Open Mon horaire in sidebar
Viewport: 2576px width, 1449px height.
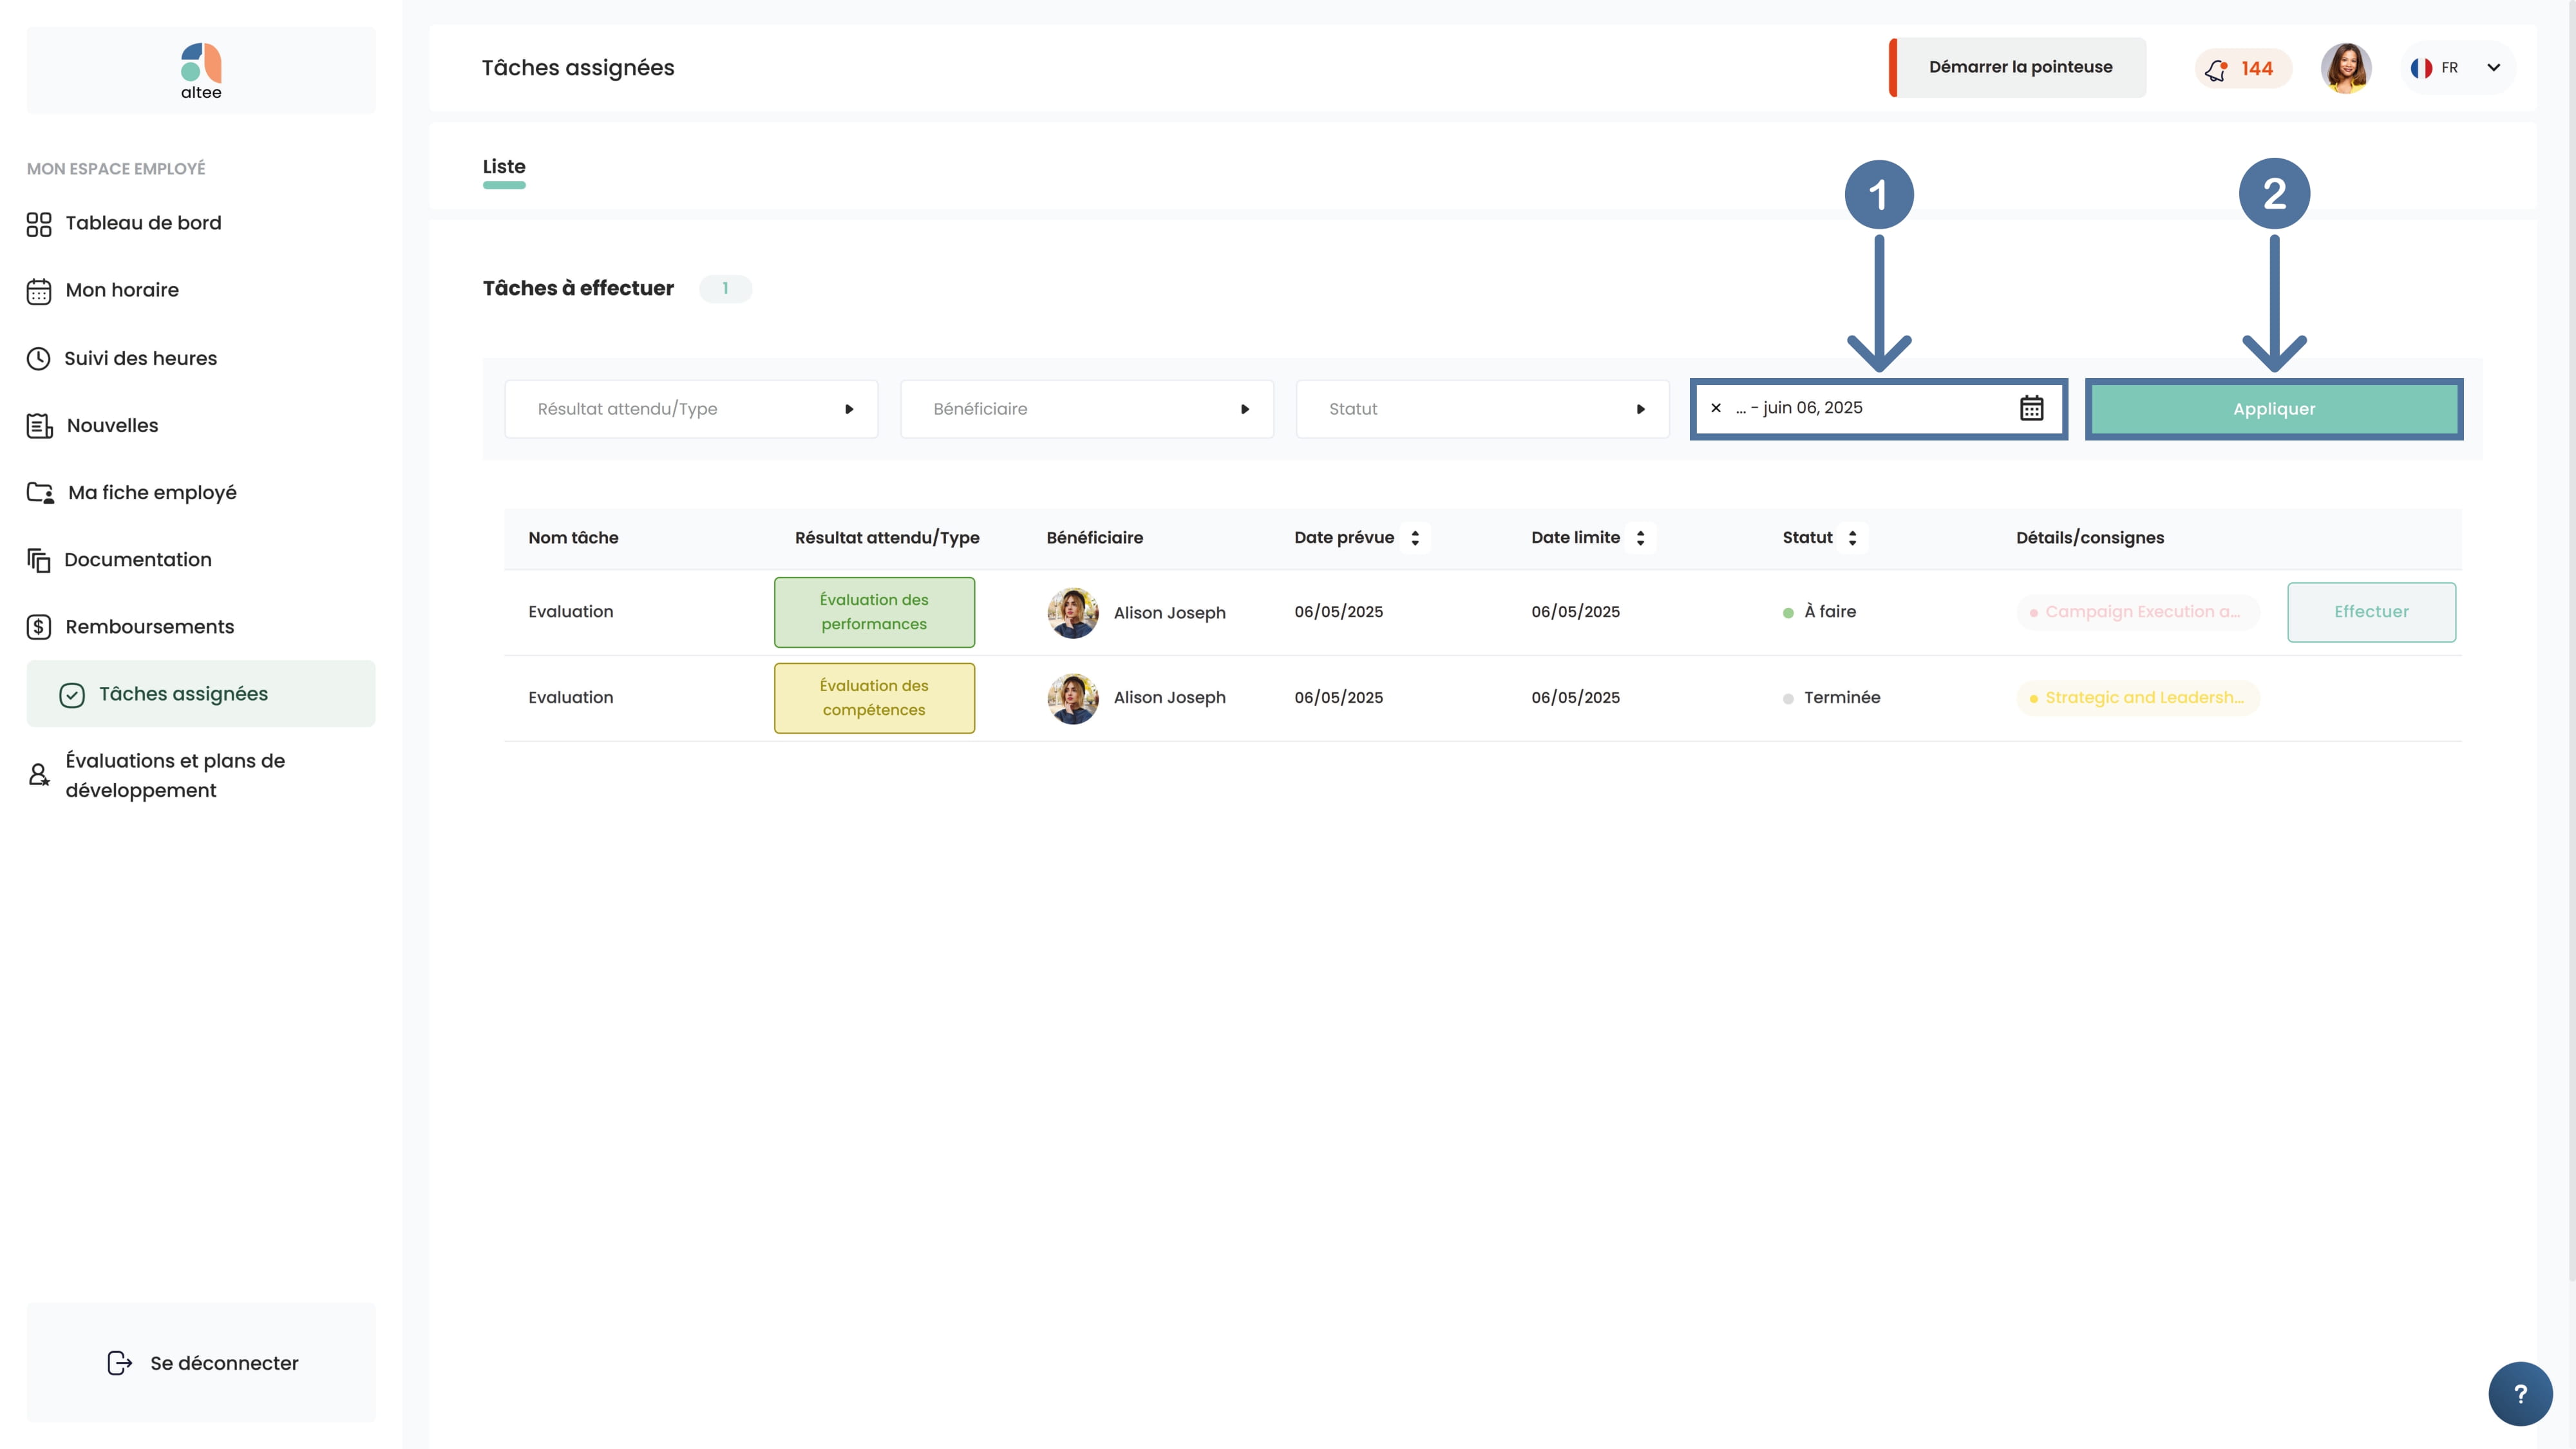point(122,290)
